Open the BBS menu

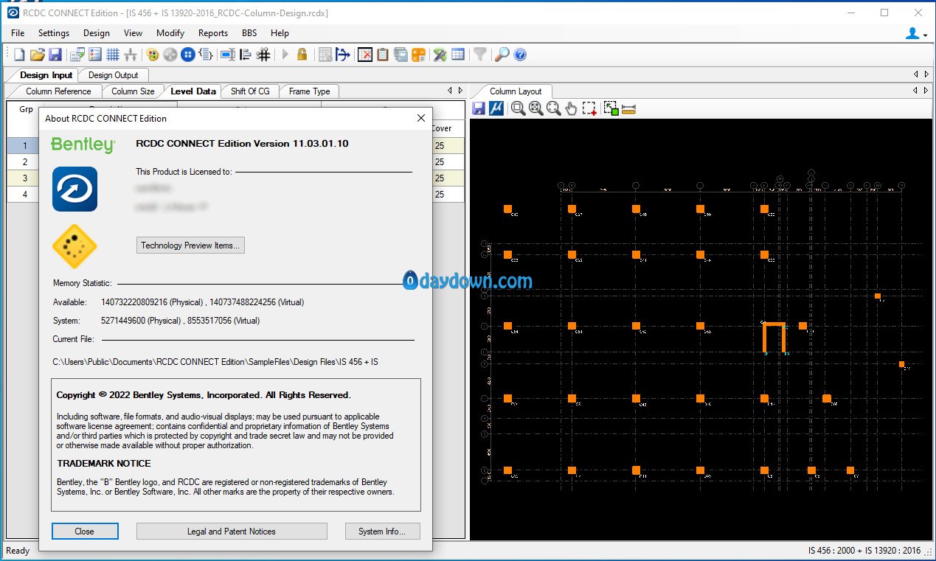pyautogui.click(x=250, y=33)
